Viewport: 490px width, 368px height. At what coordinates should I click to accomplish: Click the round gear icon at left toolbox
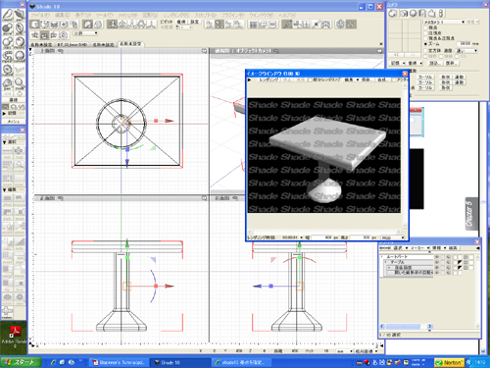tap(8, 69)
